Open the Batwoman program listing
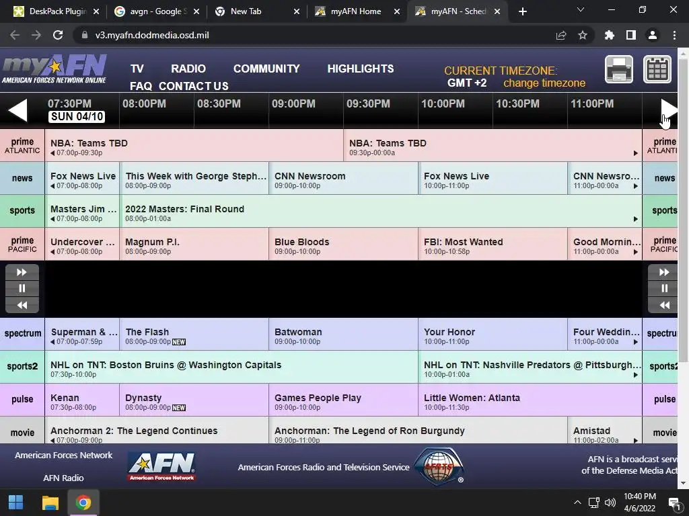The width and height of the screenshot is (689, 516). pyautogui.click(x=343, y=334)
